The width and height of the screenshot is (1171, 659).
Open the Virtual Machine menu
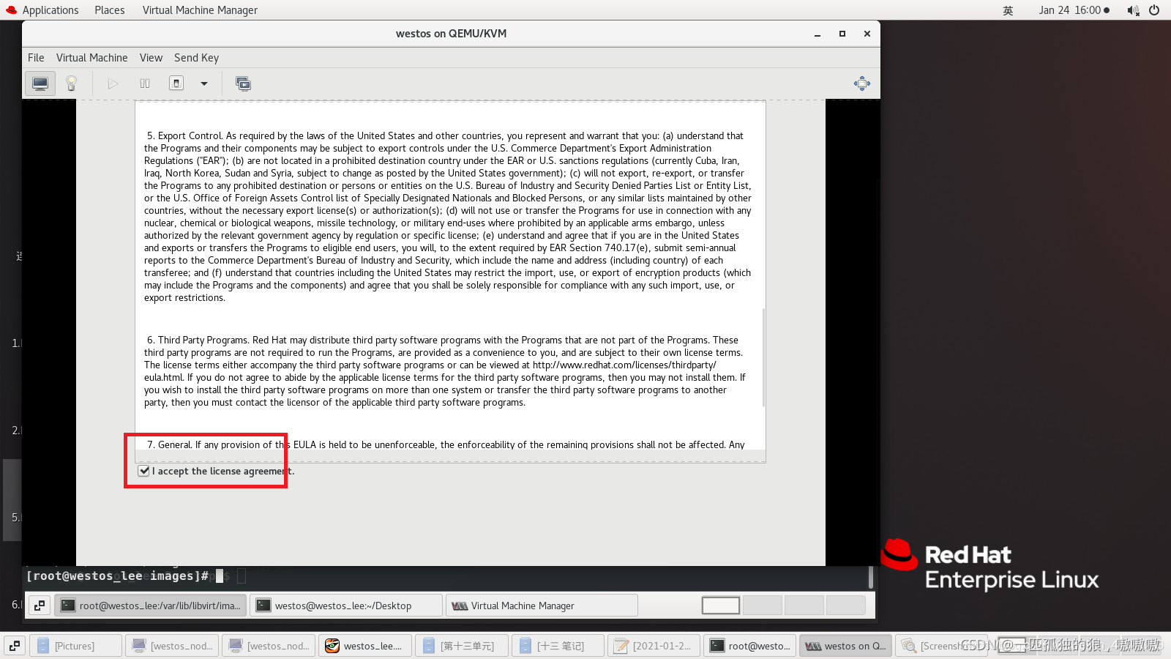(x=91, y=58)
